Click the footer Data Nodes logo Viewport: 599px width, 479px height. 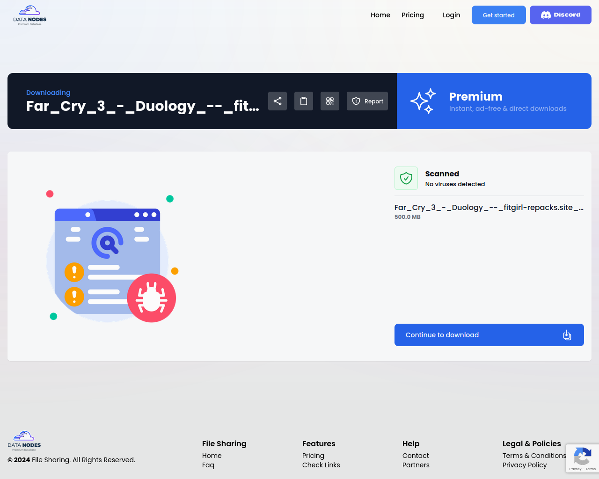24,441
